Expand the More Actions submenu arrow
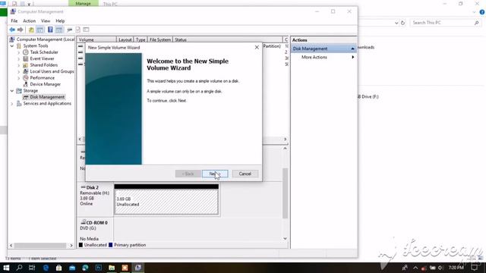 (x=352, y=58)
